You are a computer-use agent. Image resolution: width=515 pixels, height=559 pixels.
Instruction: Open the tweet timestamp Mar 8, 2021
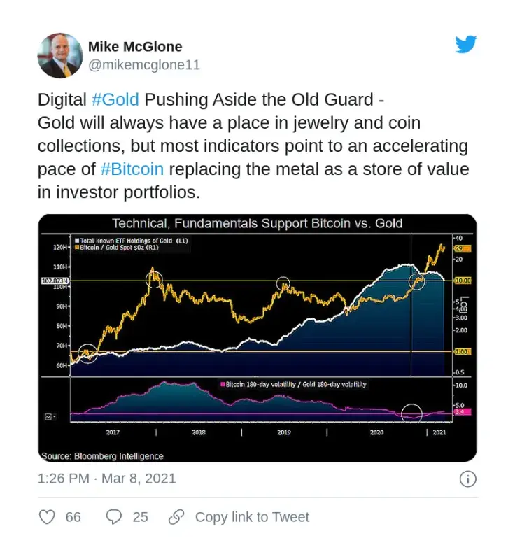(x=106, y=479)
